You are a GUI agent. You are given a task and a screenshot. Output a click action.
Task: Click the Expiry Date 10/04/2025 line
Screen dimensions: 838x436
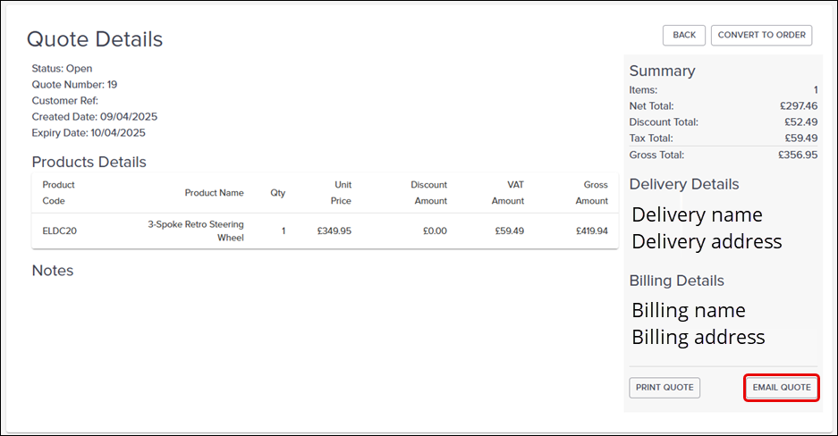[88, 132]
